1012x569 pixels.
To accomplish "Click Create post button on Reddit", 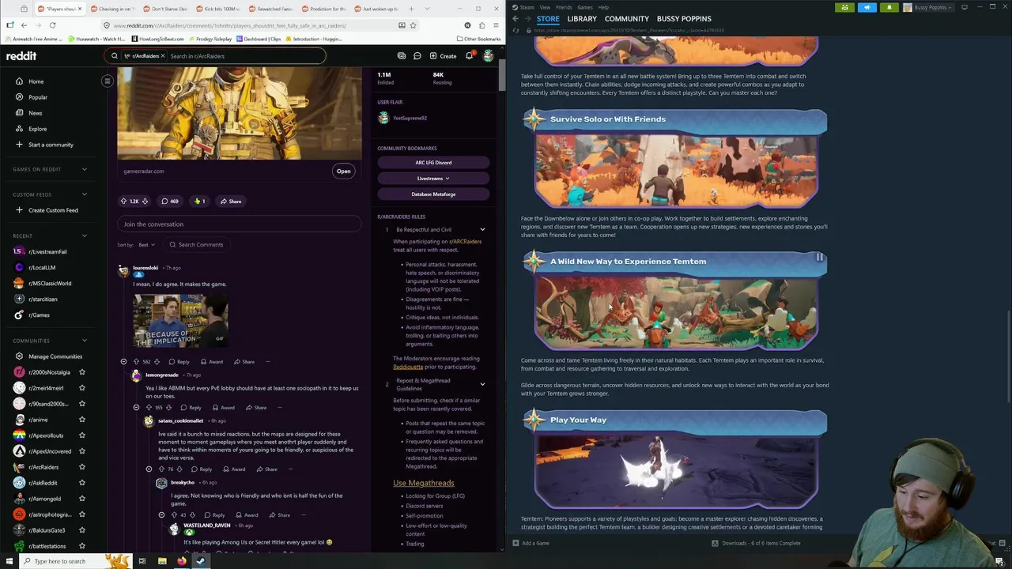I will click(x=443, y=56).
